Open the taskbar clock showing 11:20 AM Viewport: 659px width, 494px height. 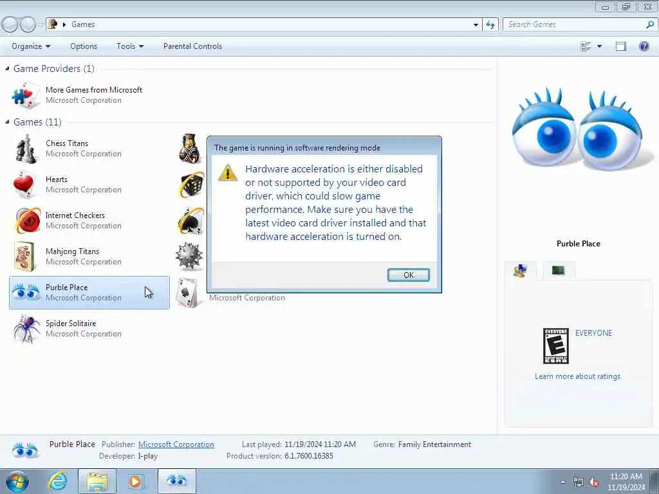626,482
